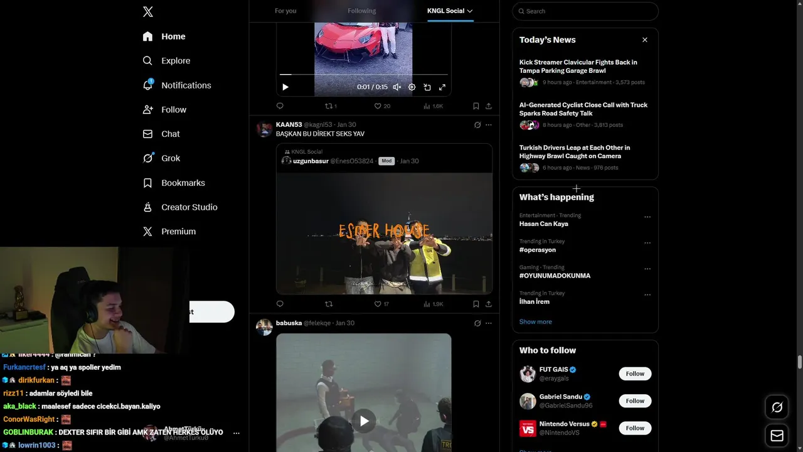Open the #OYUNUMADOKUNMA trending topic
Image resolution: width=803 pixels, height=452 pixels.
[x=555, y=276]
